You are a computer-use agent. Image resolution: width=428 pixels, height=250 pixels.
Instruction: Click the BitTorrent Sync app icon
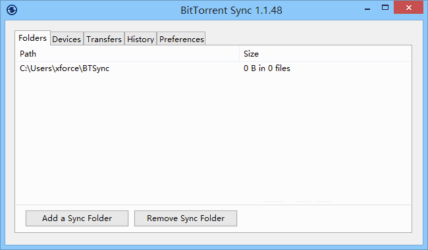click(12, 10)
